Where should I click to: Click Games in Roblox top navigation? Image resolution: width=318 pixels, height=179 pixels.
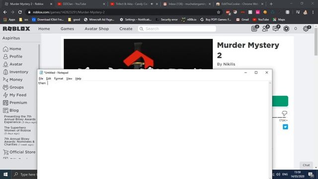[67, 29]
